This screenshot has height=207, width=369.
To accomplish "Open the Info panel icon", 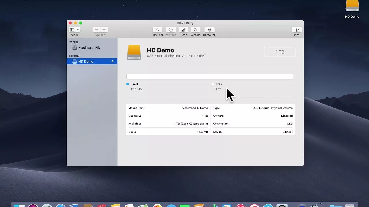I will (297, 30).
